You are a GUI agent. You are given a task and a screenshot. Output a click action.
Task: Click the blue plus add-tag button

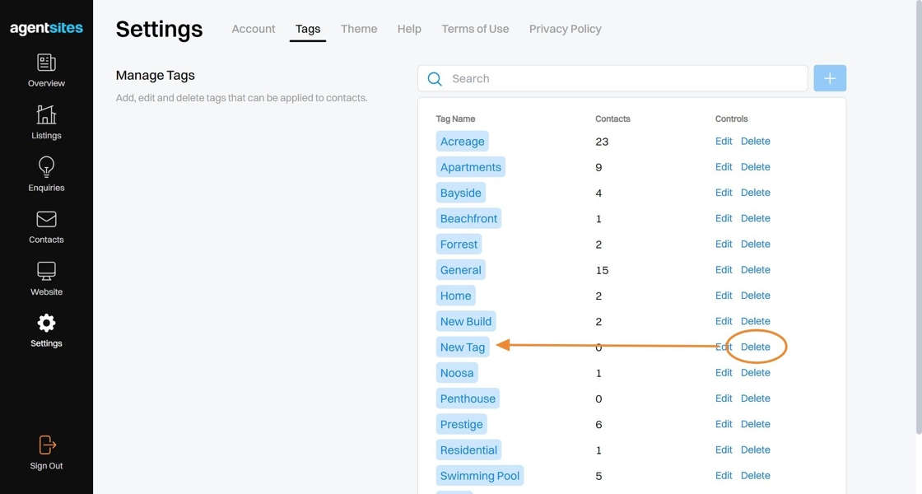830,78
